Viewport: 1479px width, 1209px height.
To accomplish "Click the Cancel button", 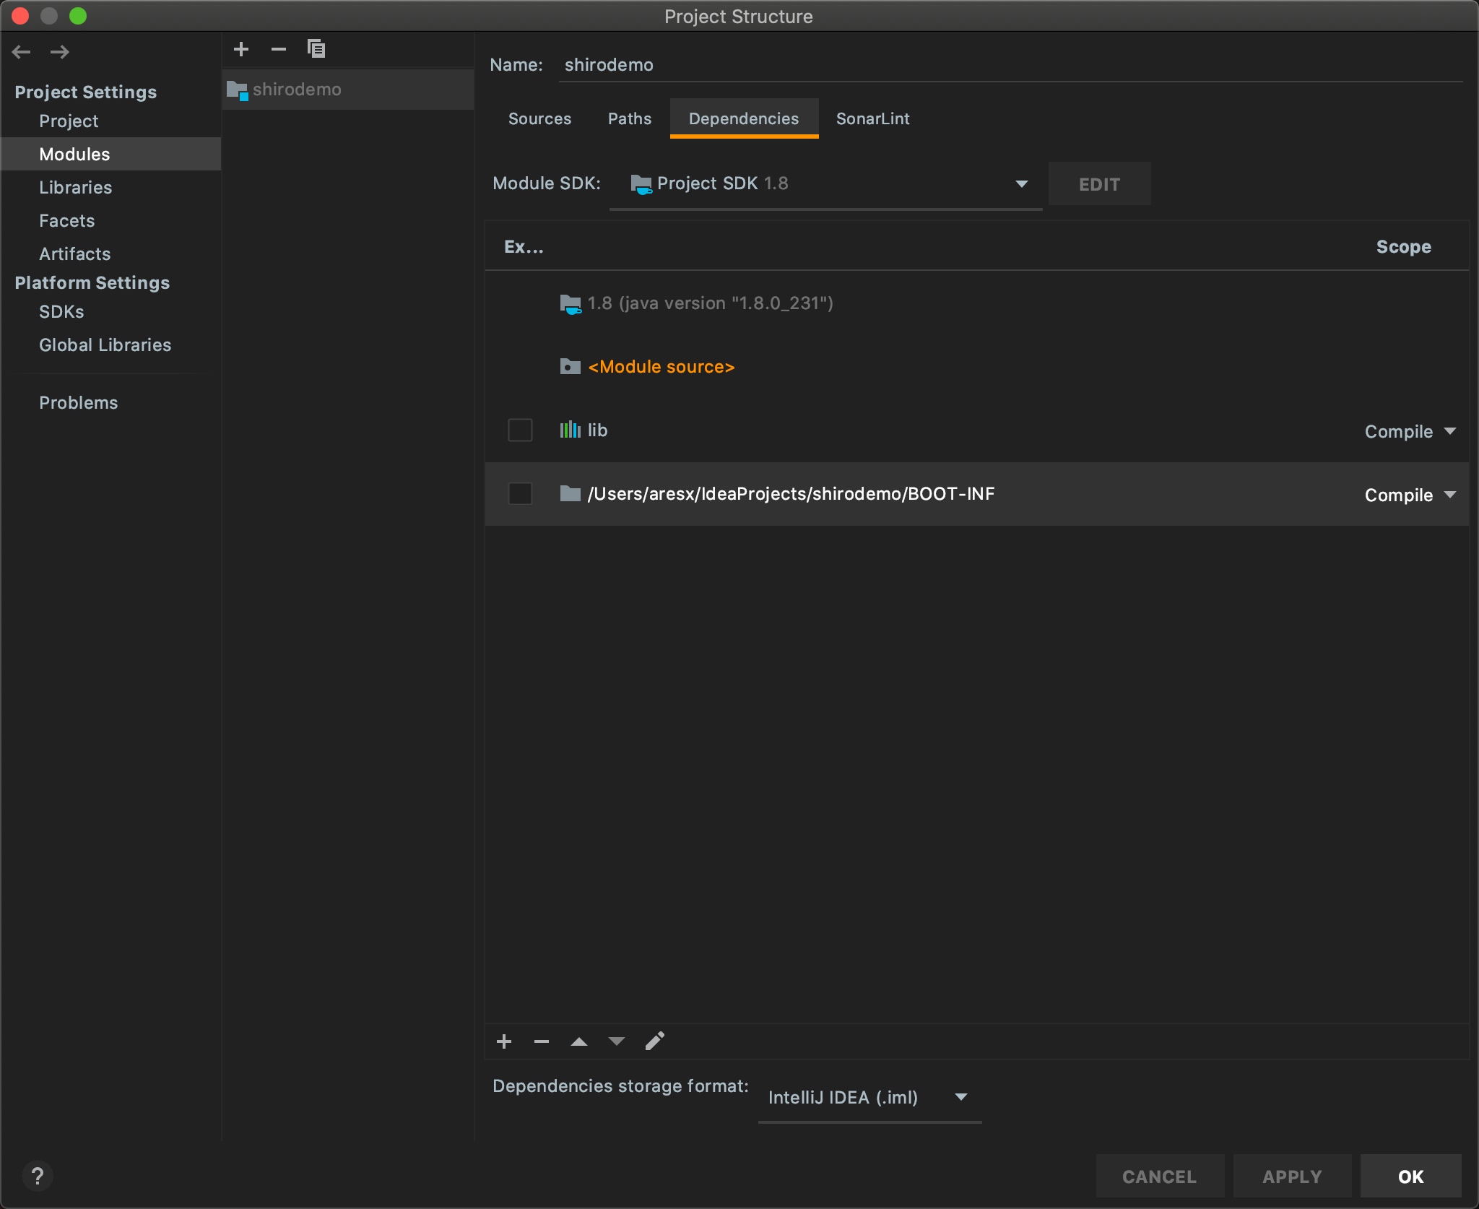I will [x=1159, y=1176].
